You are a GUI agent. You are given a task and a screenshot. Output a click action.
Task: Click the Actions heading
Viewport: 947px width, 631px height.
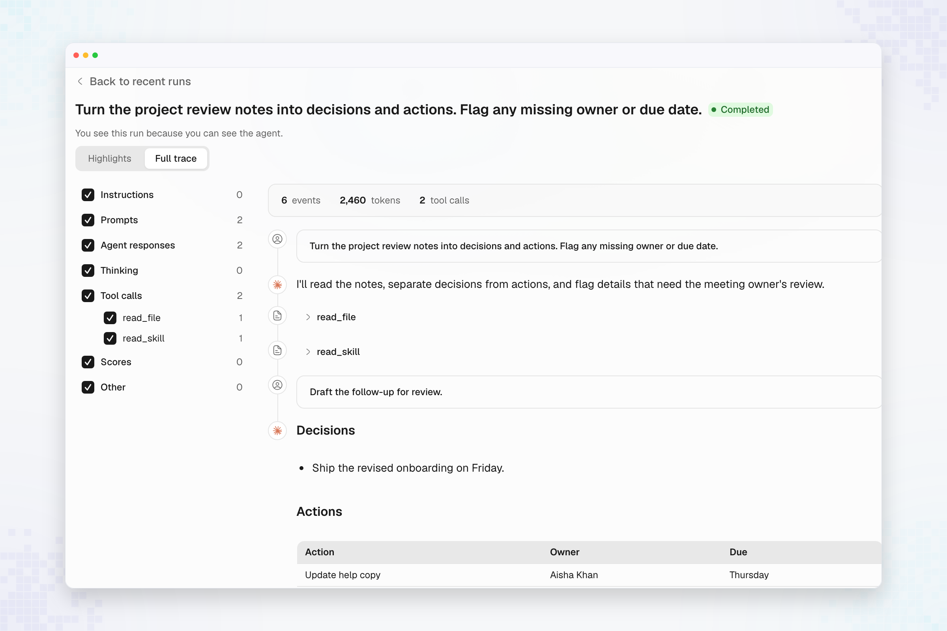point(319,512)
